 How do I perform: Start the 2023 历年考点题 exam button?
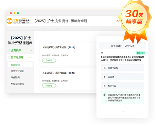49,86
